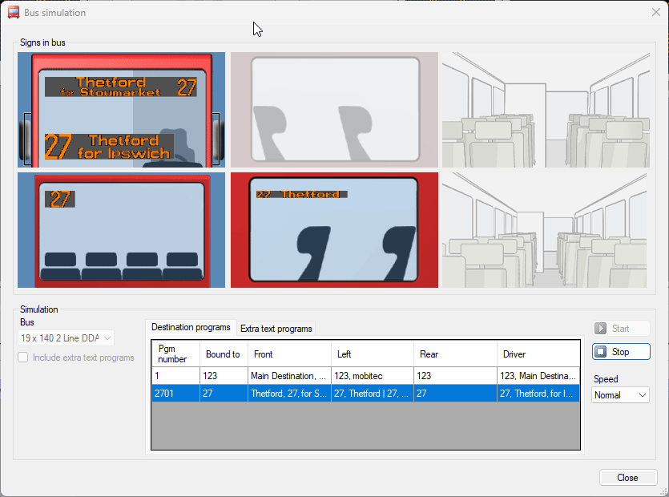Select program number 1 row
Viewport: 669px width, 497px height.
tap(365, 375)
